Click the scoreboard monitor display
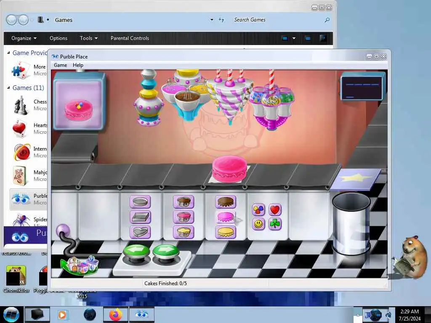431x323 pixels. (363, 87)
